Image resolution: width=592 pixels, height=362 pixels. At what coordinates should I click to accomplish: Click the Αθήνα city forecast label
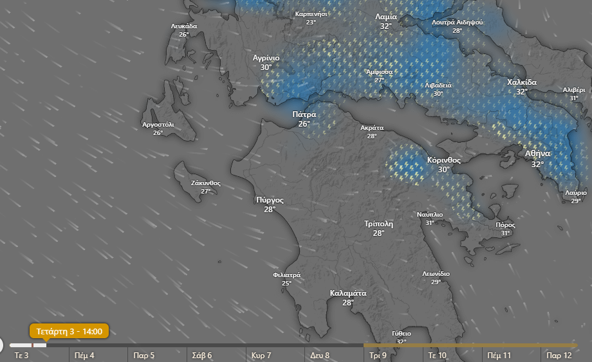coord(537,154)
